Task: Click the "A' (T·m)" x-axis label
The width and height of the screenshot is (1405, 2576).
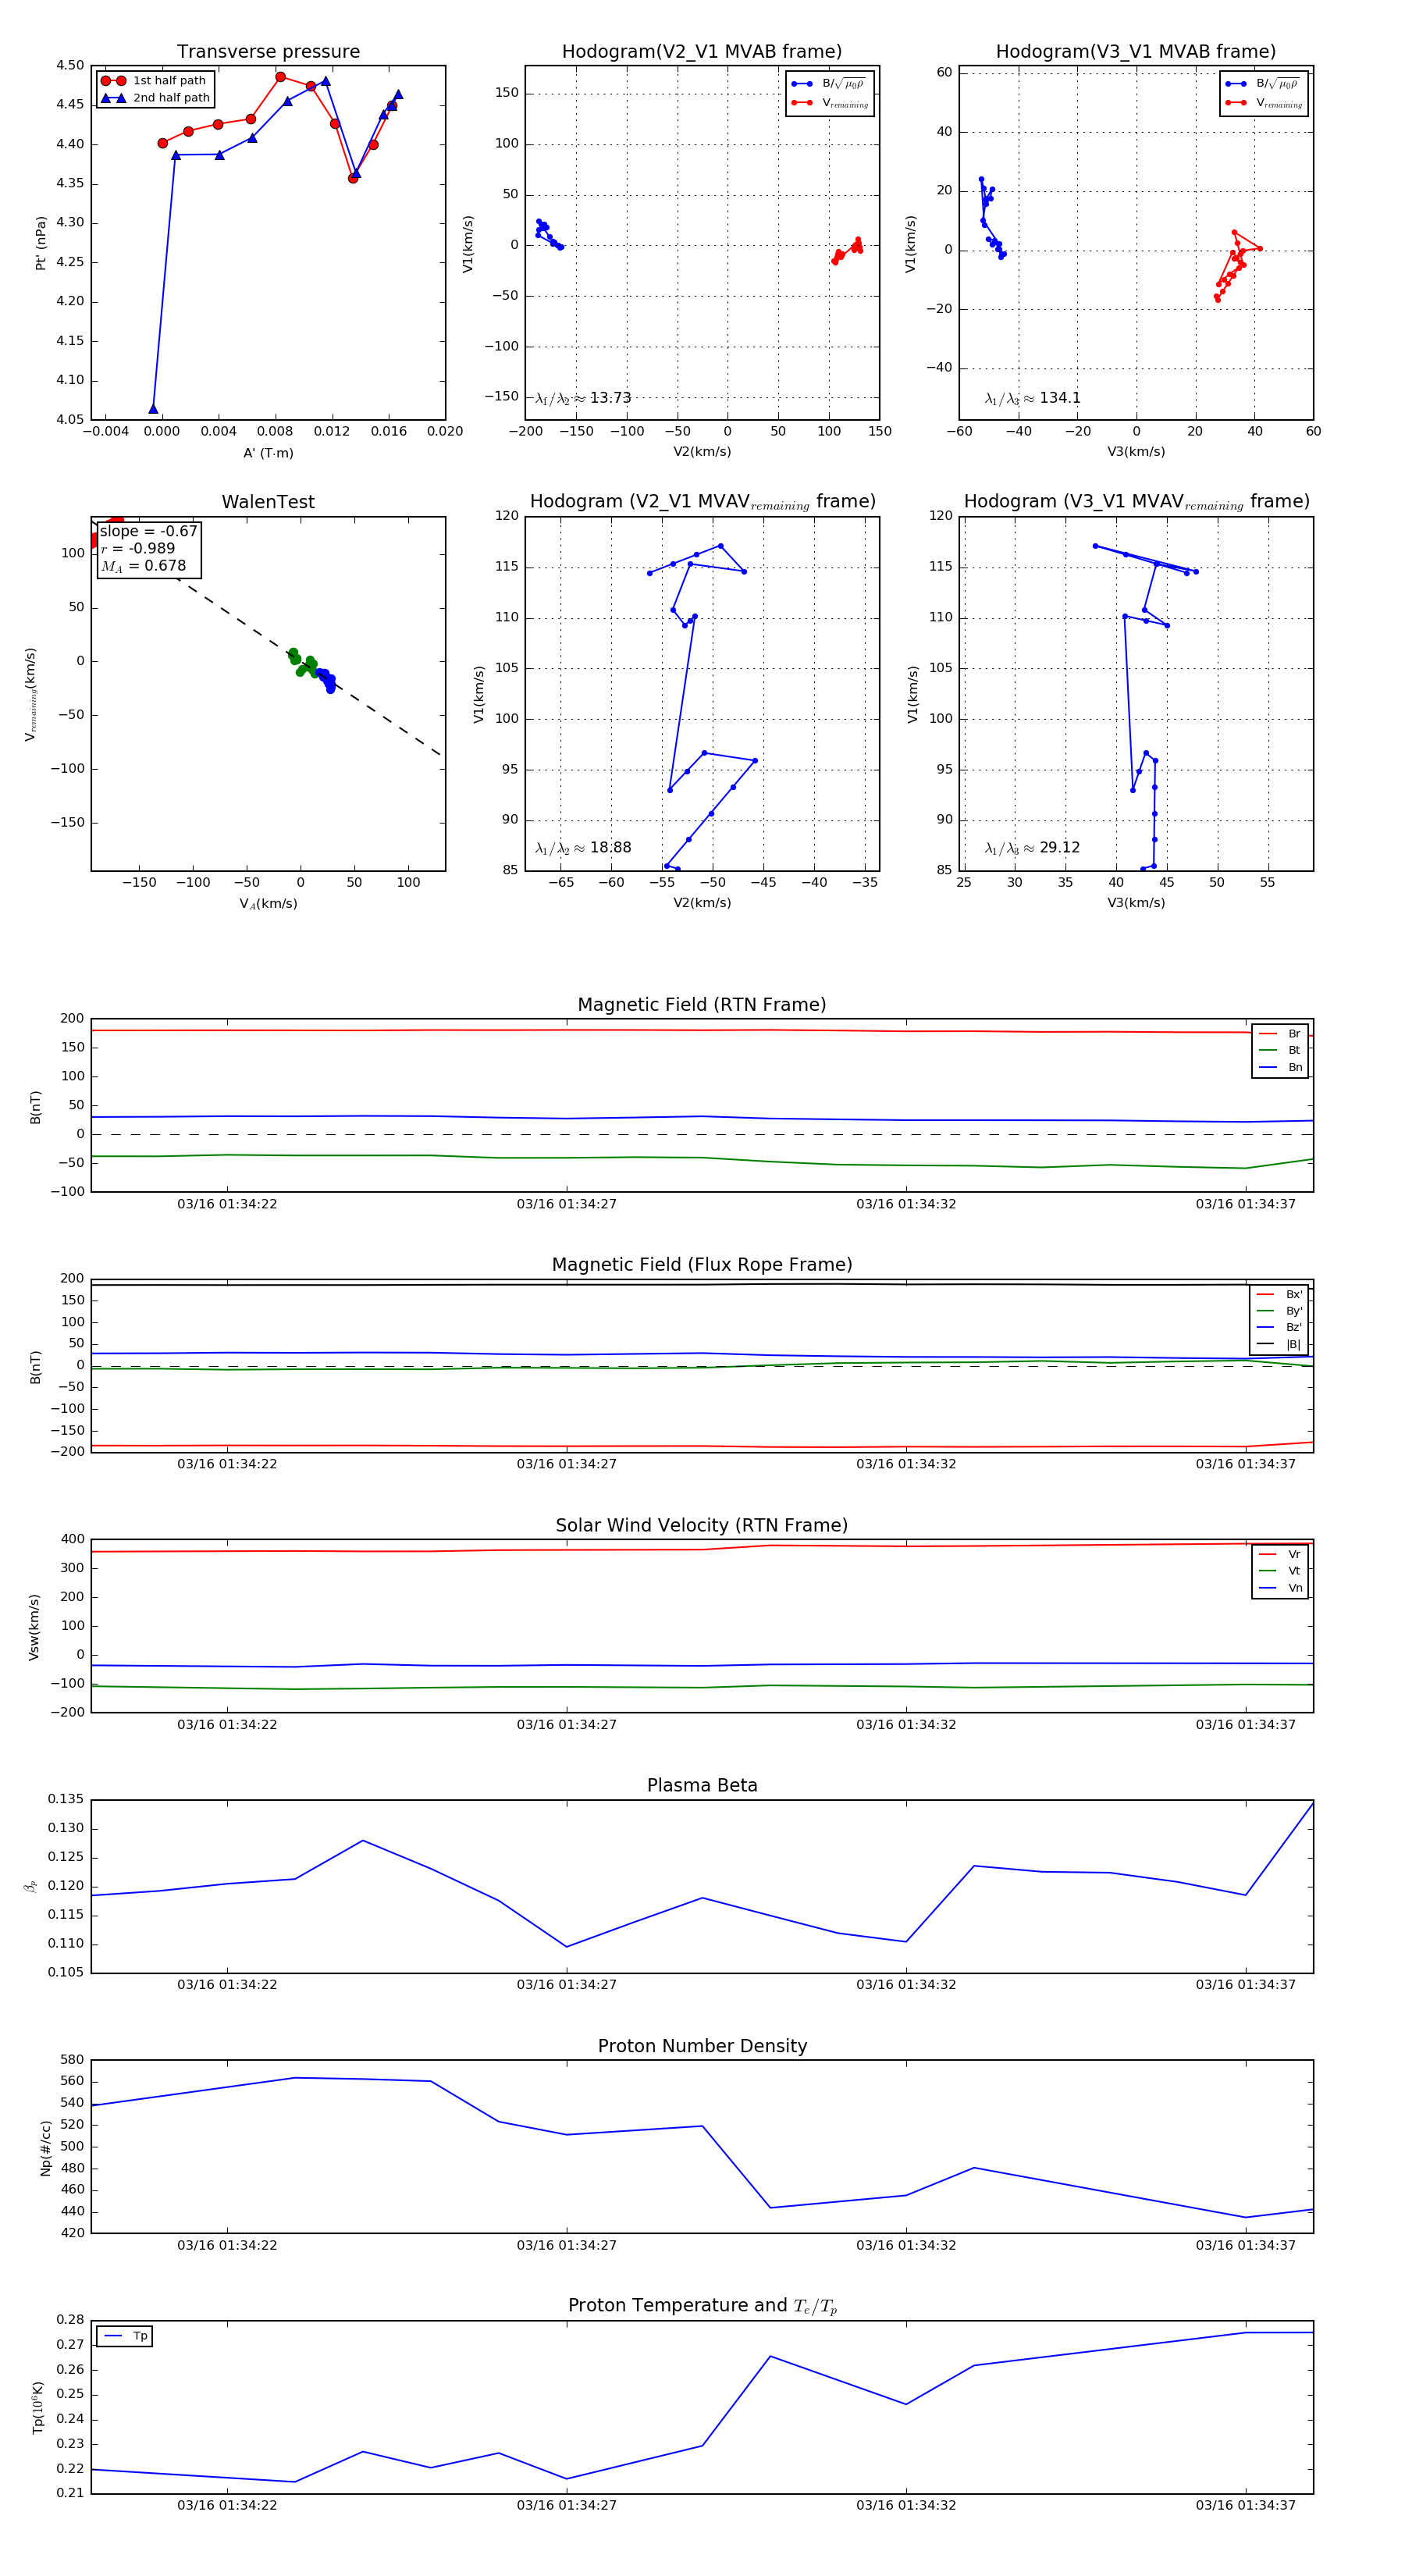Action: point(268,453)
